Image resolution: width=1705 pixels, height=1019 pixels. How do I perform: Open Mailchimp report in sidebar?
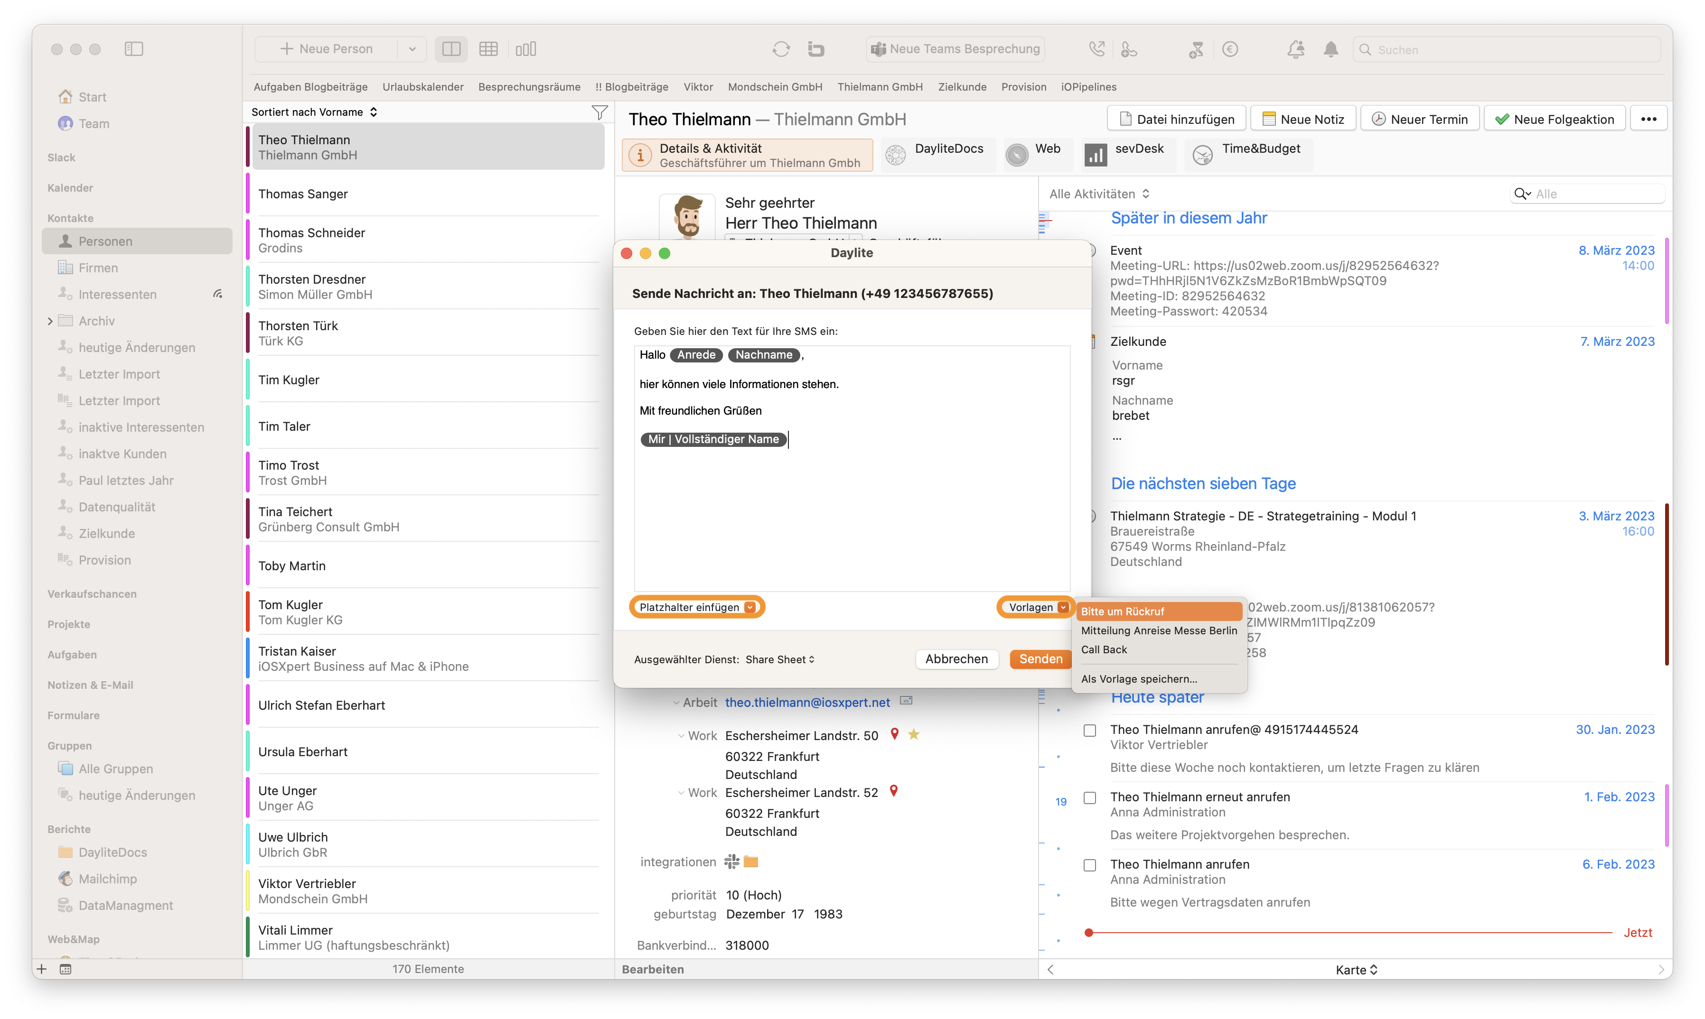point(108,879)
